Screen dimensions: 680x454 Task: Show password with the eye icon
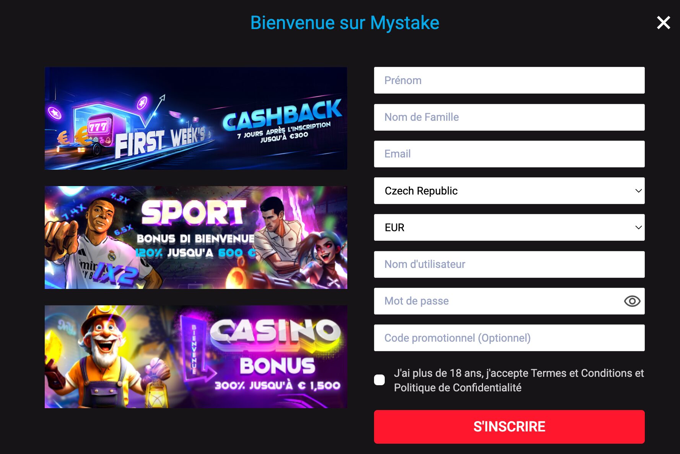[x=632, y=301]
